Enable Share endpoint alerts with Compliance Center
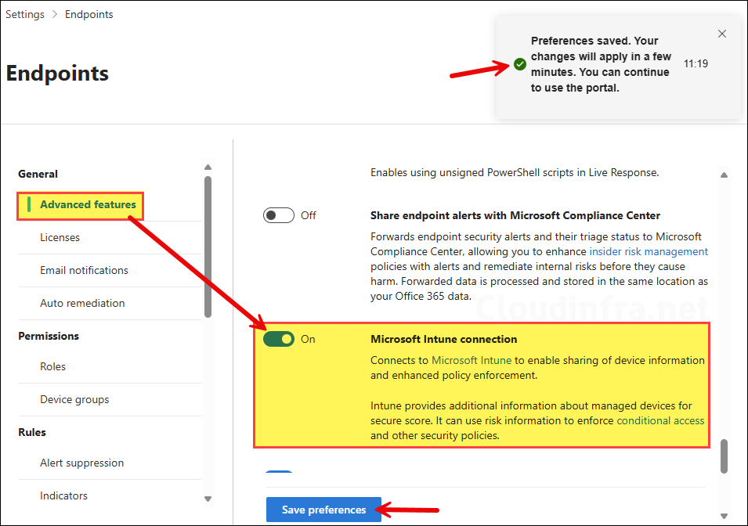This screenshot has height=526, width=748. tap(279, 215)
